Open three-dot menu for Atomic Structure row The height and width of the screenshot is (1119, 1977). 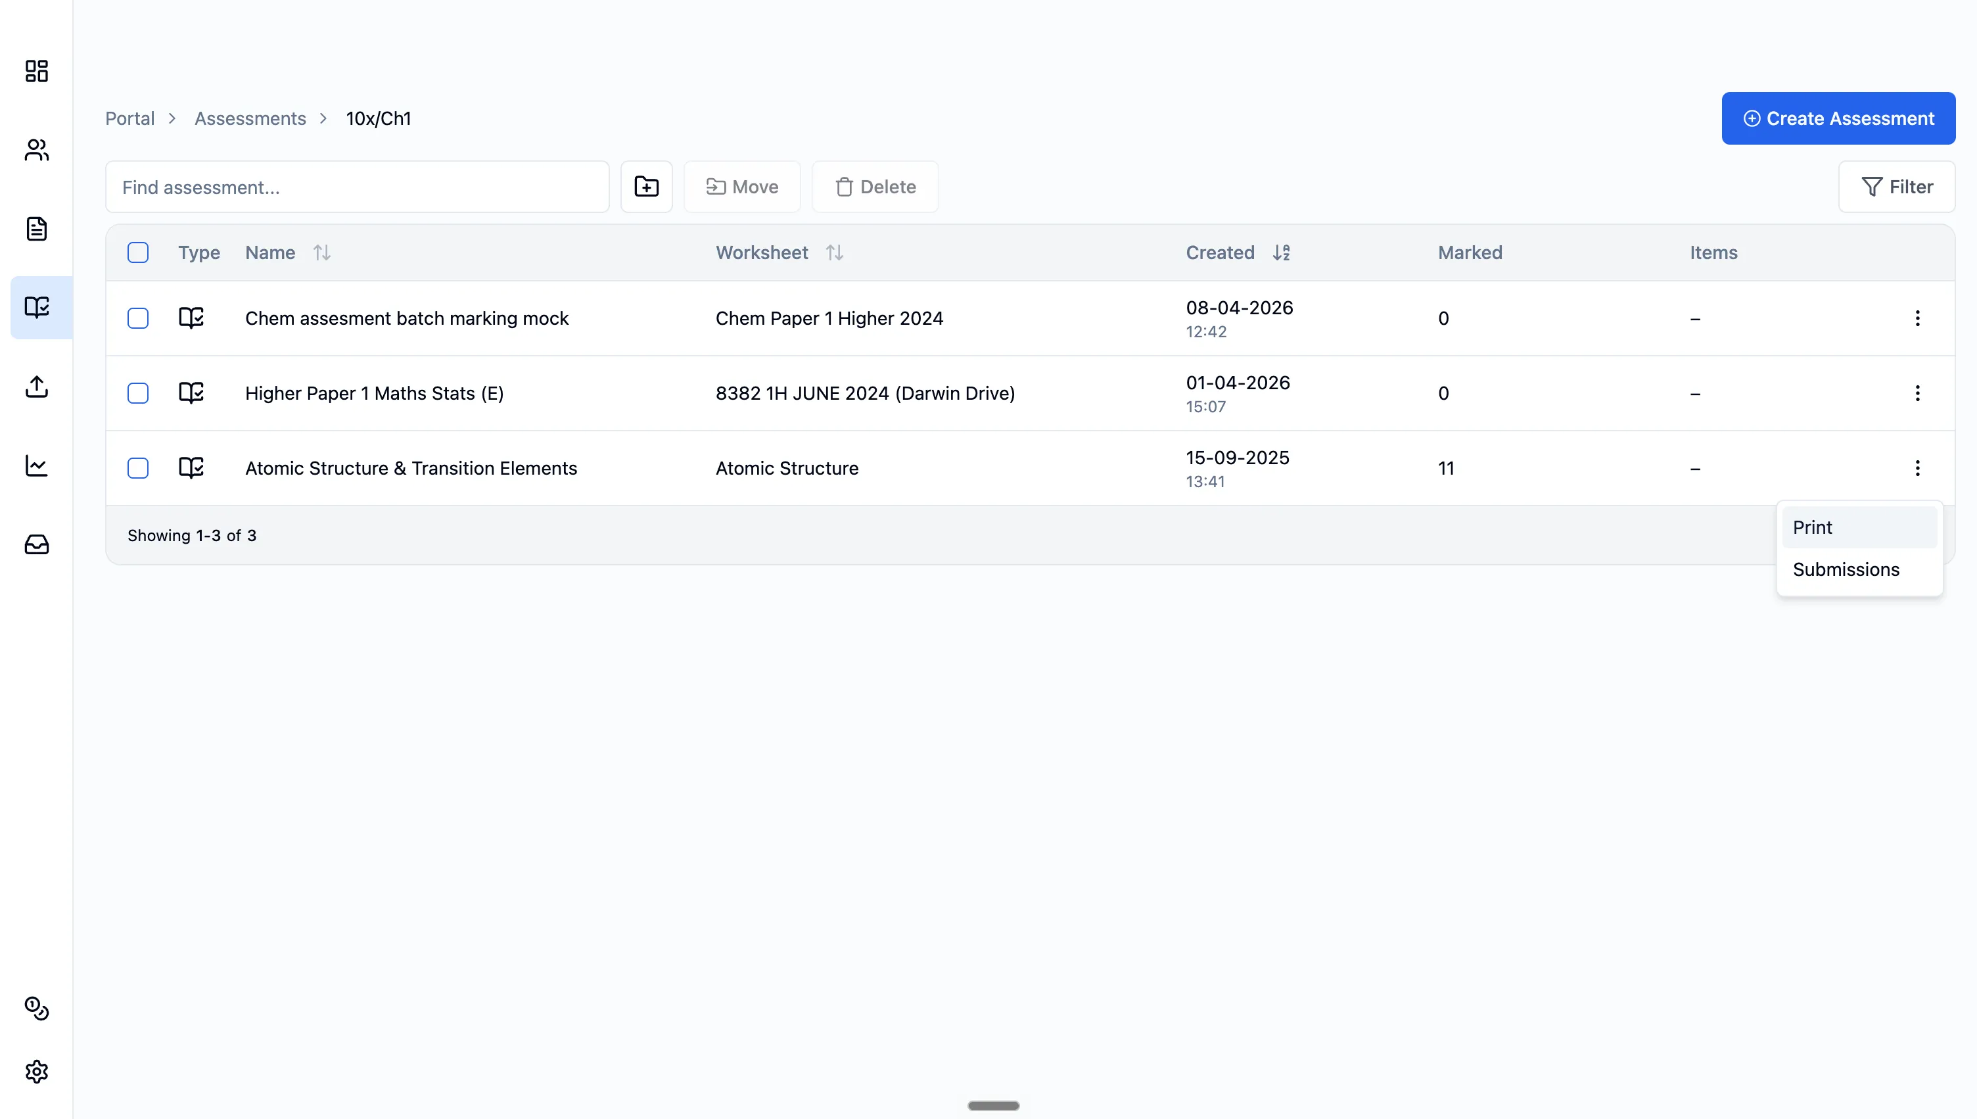1917,468
